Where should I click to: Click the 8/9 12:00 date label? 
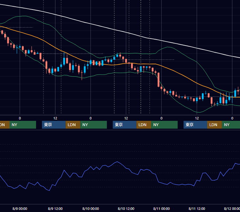pyautogui.click(x=55, y=208)
